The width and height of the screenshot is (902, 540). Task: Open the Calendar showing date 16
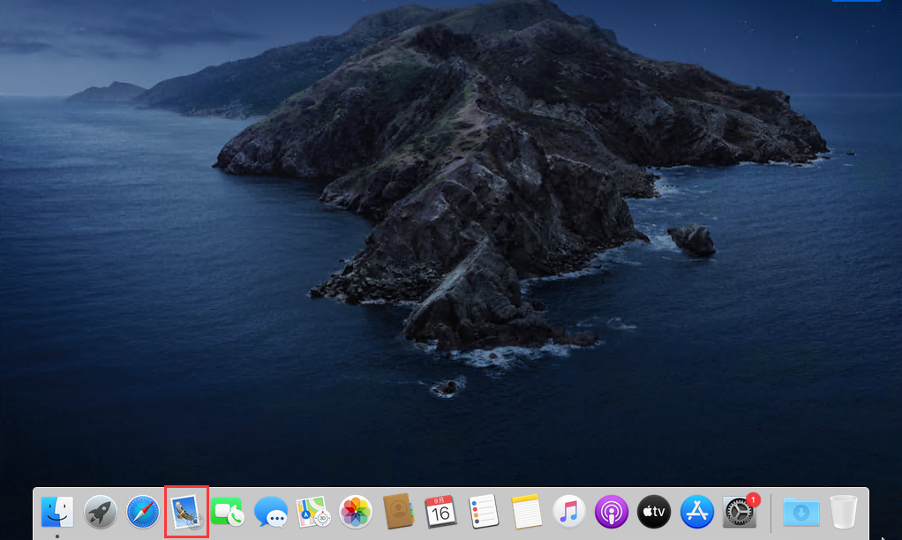pos(440,511)
